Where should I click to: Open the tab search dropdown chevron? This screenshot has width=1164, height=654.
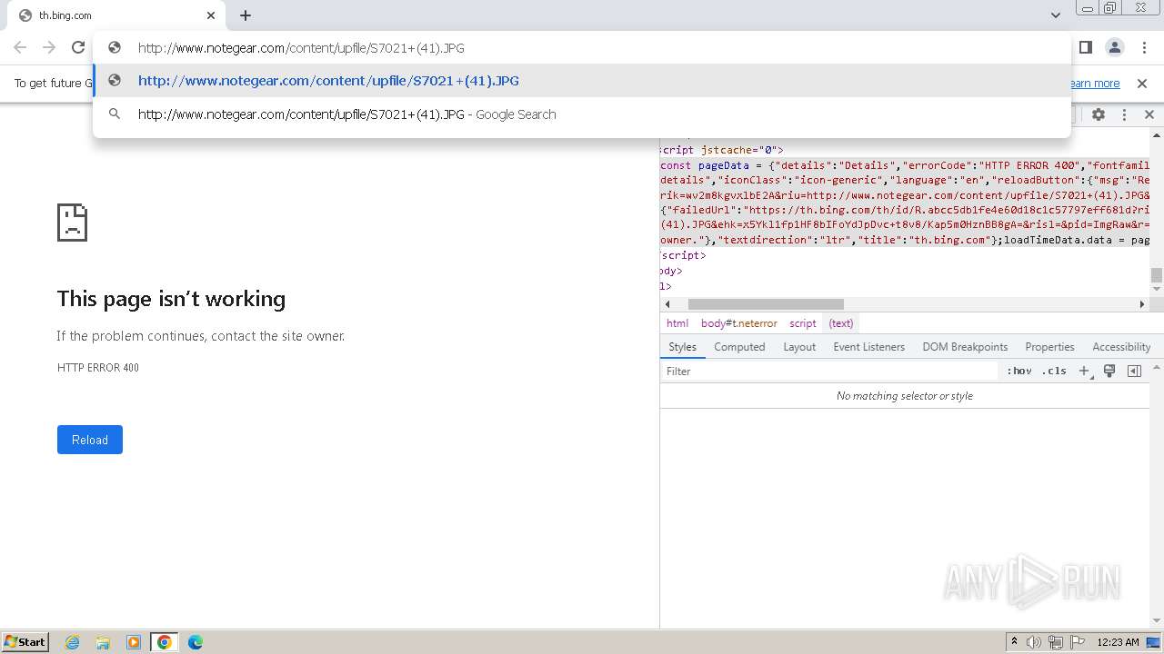tap(1055, 15)
